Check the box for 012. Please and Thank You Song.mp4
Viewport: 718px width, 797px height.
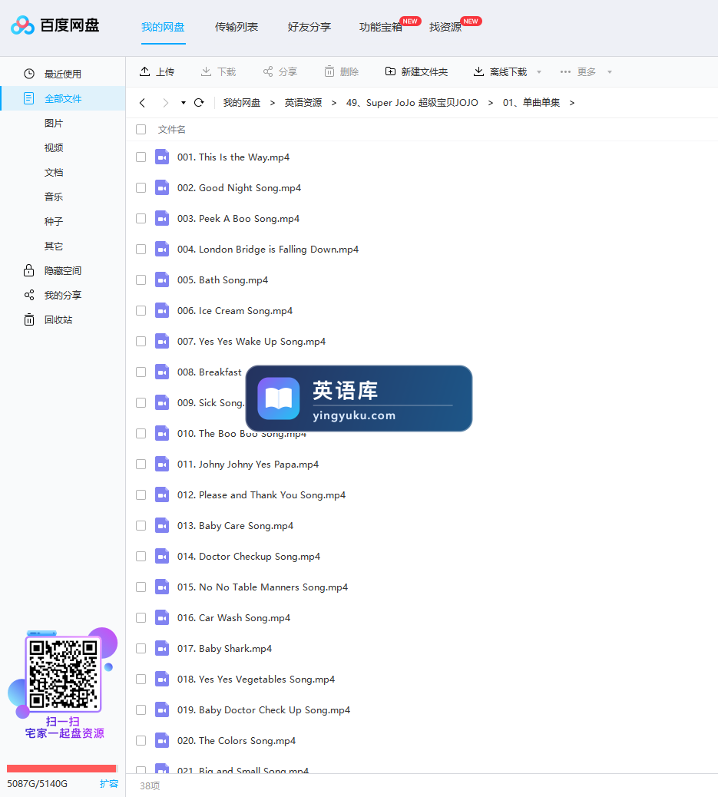141,495
